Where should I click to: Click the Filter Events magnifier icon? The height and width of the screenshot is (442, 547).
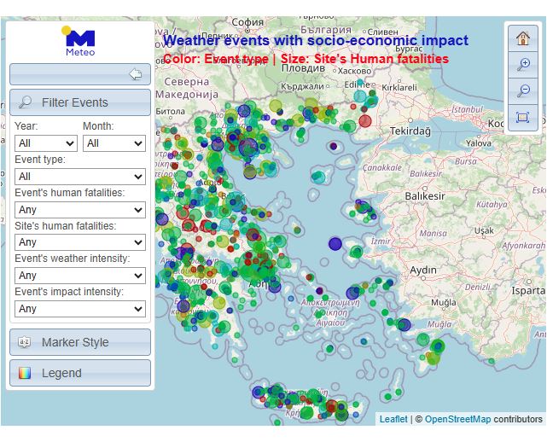click(x=25, y=102)
